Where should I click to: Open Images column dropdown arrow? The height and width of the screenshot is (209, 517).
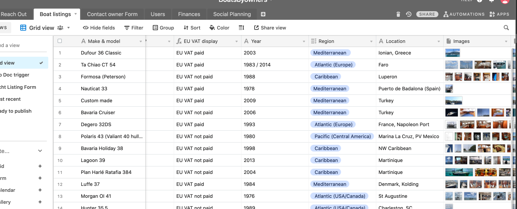point(506,41)
